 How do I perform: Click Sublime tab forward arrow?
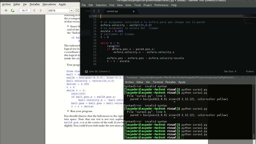(98, 11)
